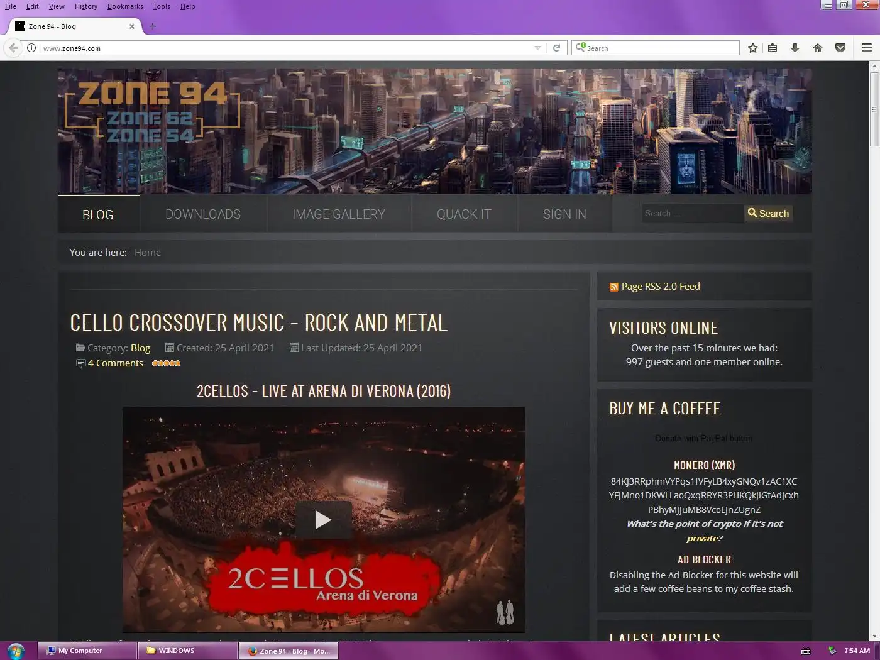Open the Edit menu
Image resolution: width=880 pixels, height=660 pixels.
pos(33,6)
